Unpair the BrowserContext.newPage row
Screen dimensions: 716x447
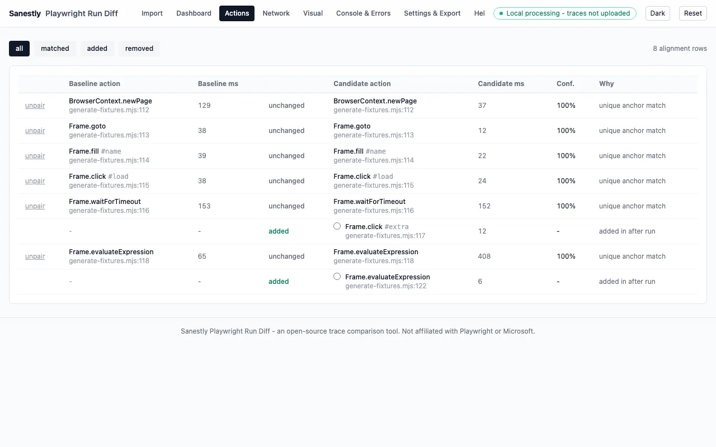coord(35,106)
